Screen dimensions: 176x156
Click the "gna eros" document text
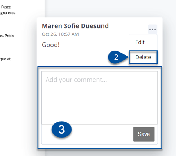click(7, 13)
